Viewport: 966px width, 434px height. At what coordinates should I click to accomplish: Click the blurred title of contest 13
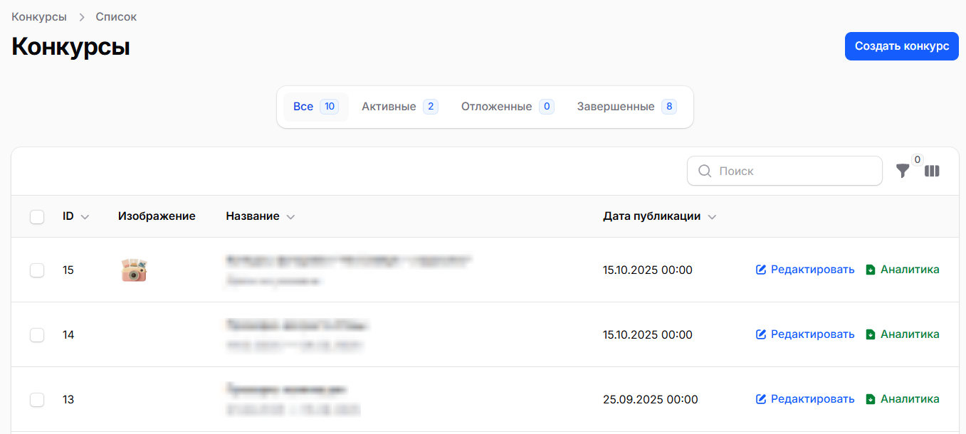pyautogui.click(x=287, y=390)
